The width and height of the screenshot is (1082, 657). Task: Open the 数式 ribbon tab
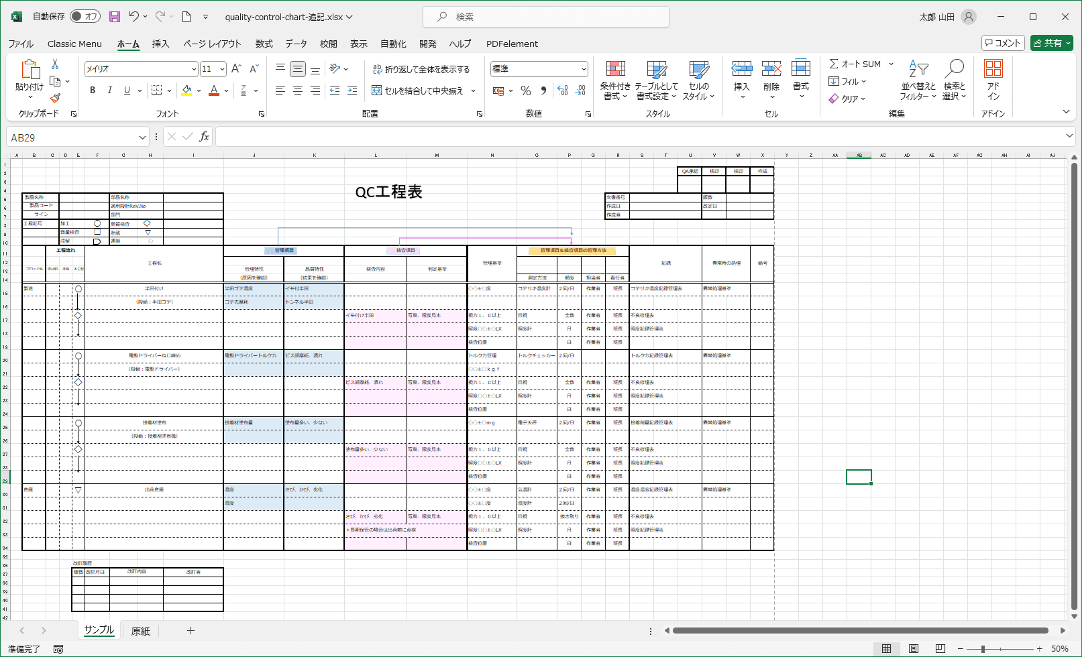coord(264,44)
